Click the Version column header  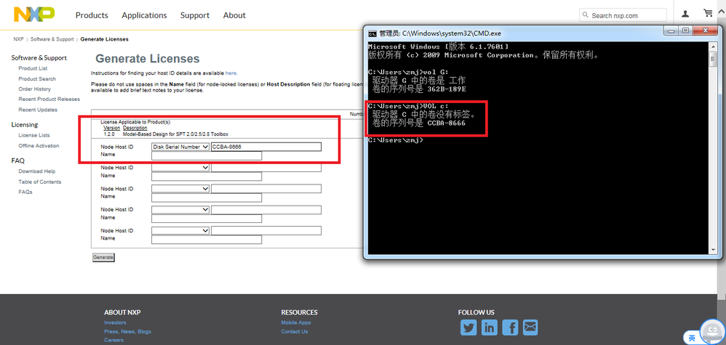point(111,128)
